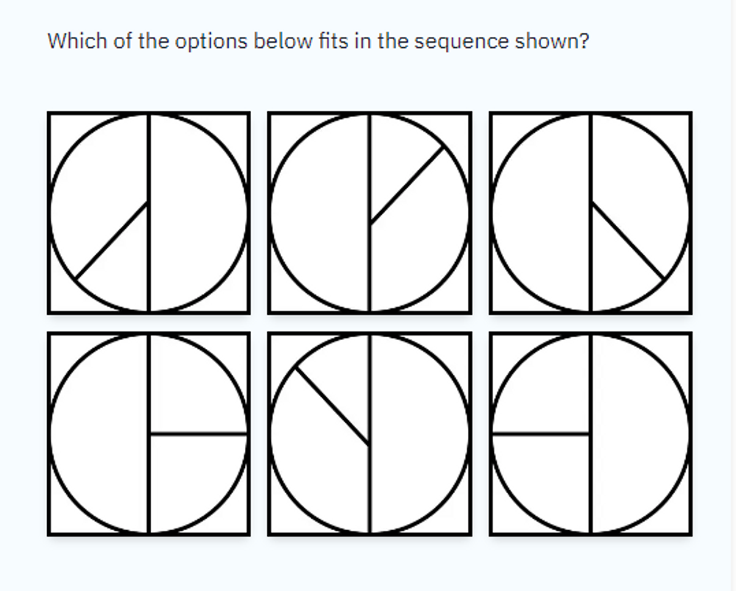Click the empty right half of bottom-right circle
Screen dimensions: 736x591
(640, 433)
